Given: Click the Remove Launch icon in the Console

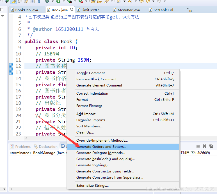Looking at the screenshot, I should 204,146.
